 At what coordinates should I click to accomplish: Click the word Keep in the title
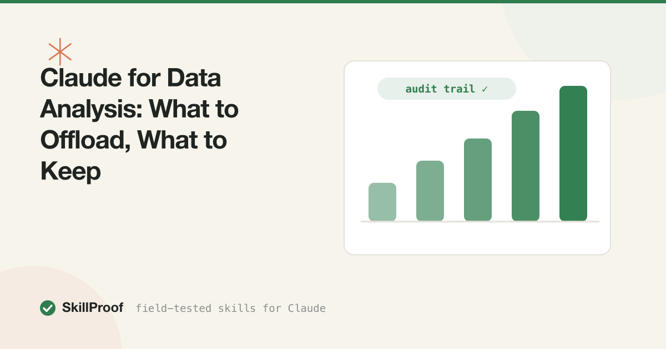(70, 172)
